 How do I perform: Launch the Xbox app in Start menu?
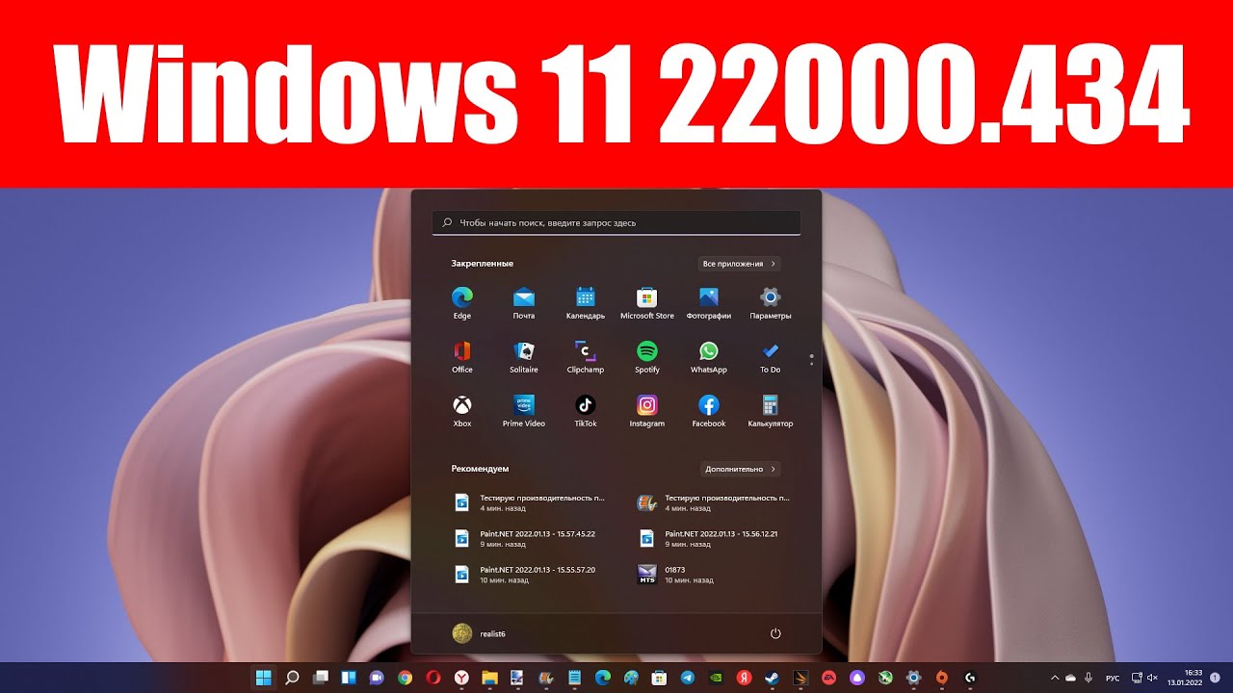pyautogui.click(x=462, y=410)
